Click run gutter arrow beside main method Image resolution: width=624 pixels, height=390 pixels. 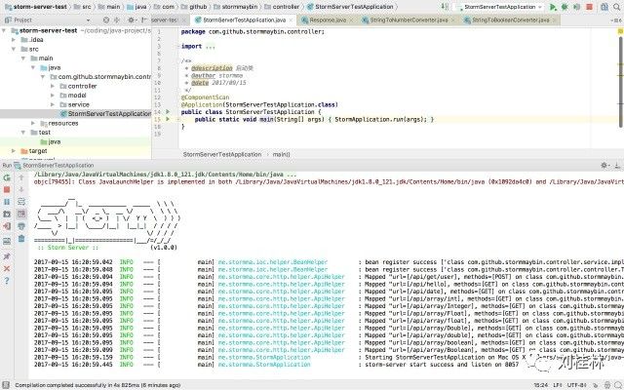tap(168, 119)
